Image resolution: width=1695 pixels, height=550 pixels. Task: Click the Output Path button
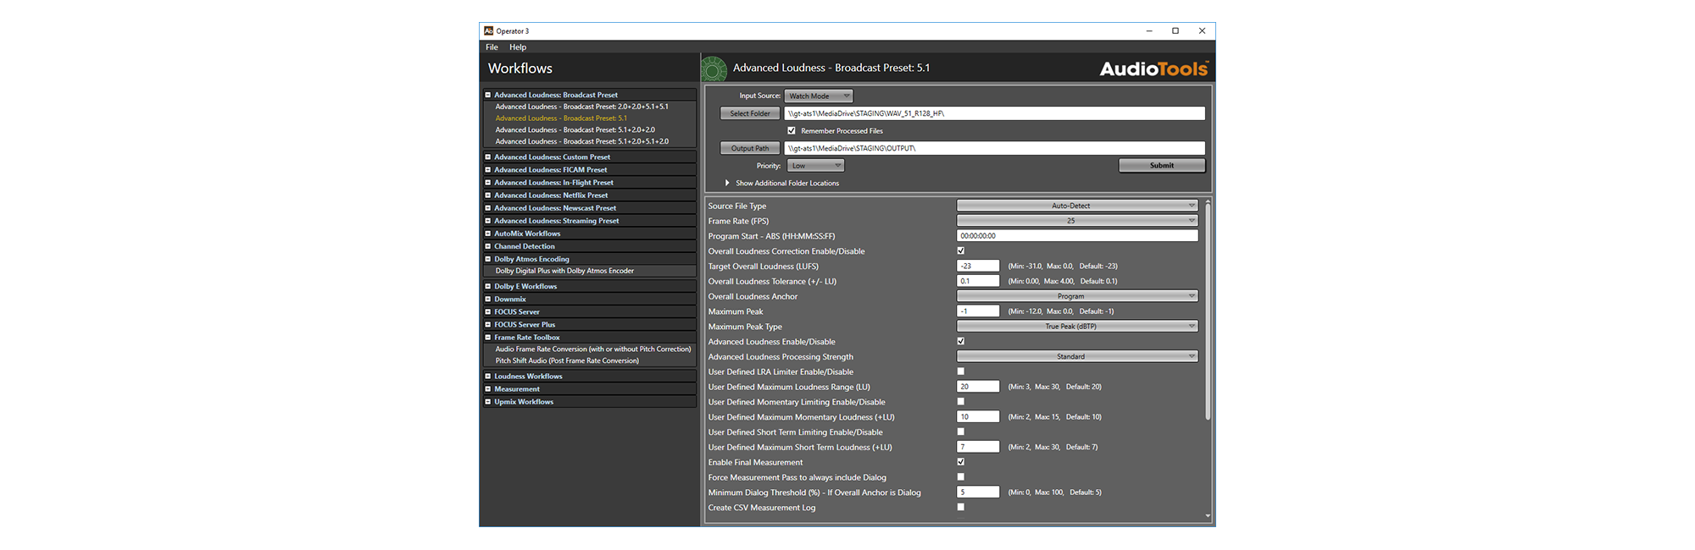point(750,148)
